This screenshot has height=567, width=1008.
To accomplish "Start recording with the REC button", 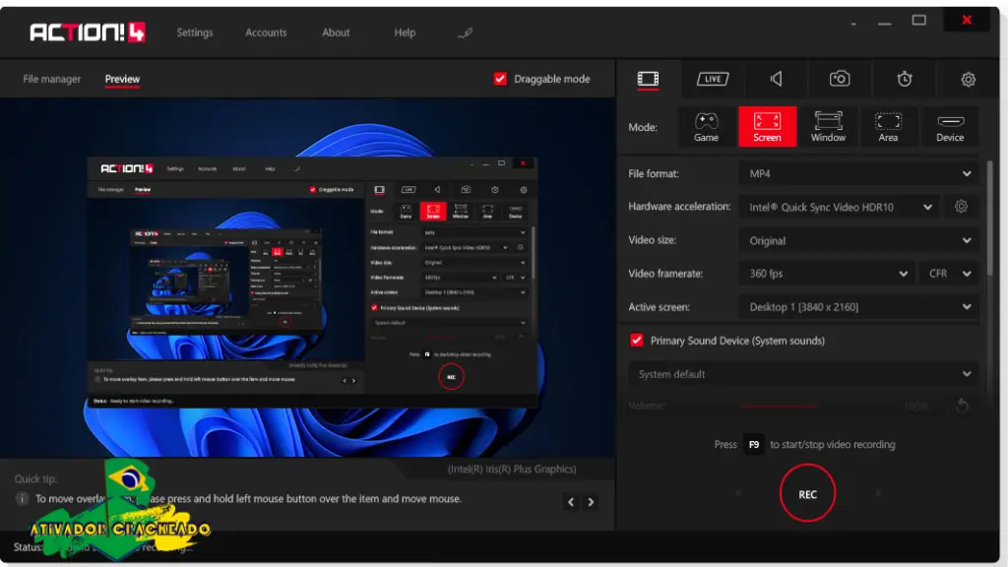I will click(x=807, y=494).
